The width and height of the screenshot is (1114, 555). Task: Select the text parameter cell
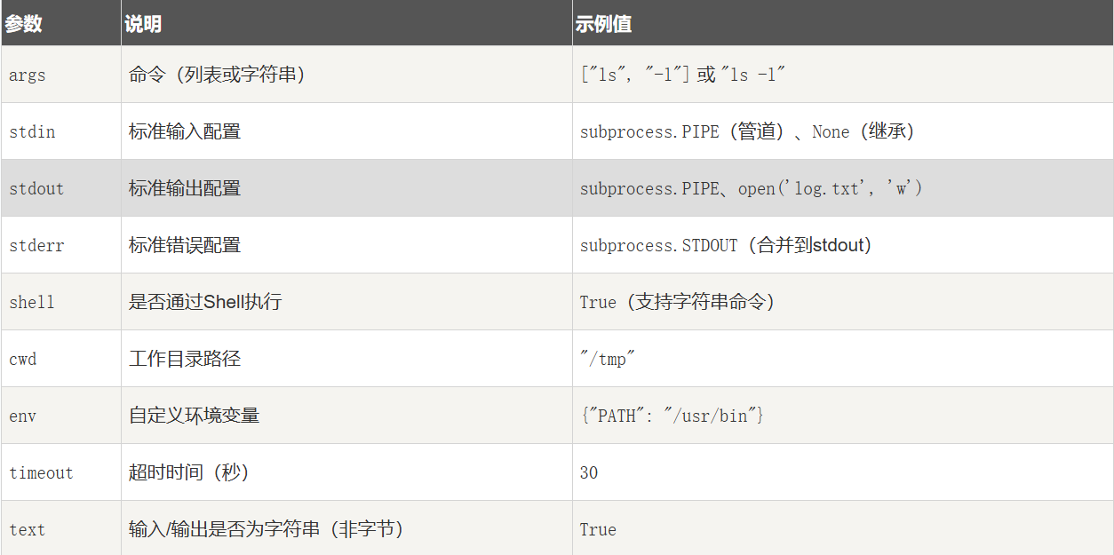click(x=28, y=530)
